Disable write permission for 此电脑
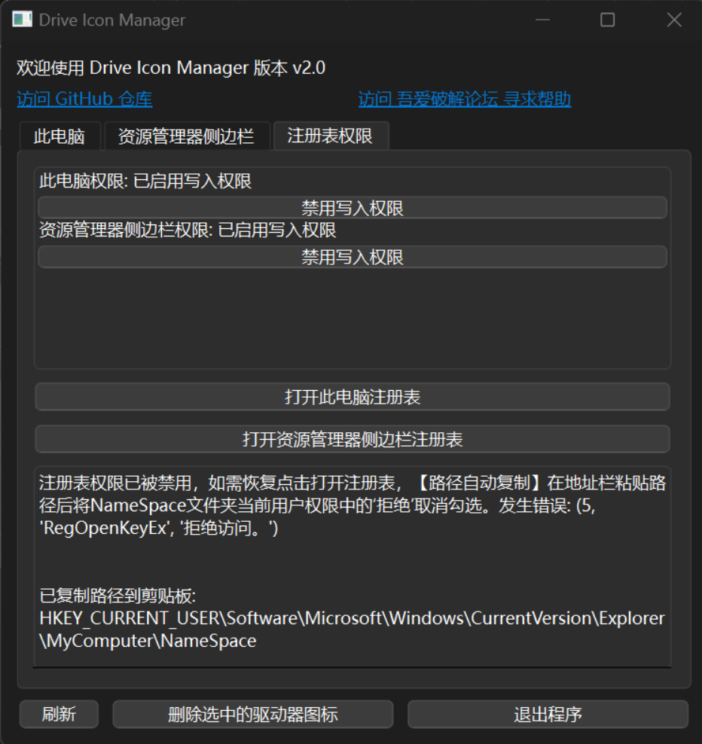Viewport: 702px width, 744px height. [351, 207]
